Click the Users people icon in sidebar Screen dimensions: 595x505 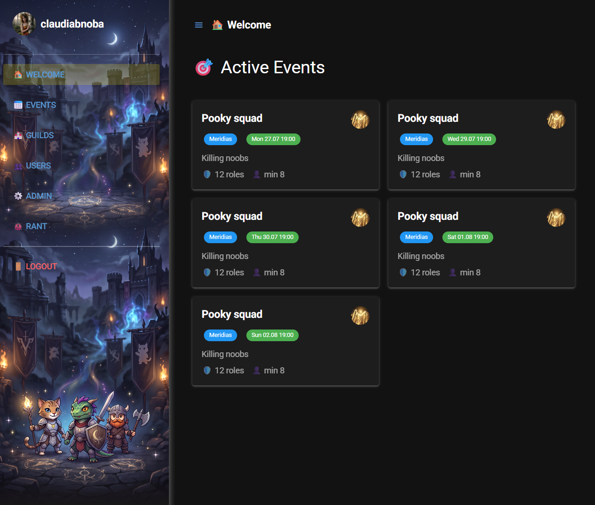click(18, 166)
